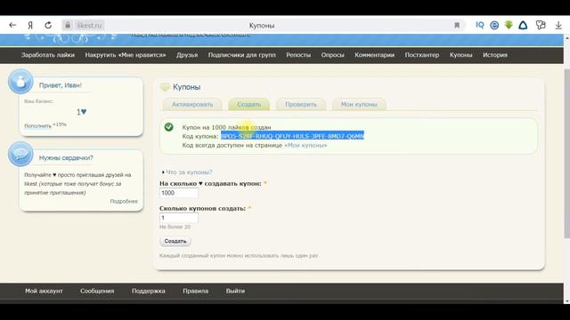This screenshot has height=320, width=570.
Task: Open the IQ extension icon
Action: pos(480,25)
